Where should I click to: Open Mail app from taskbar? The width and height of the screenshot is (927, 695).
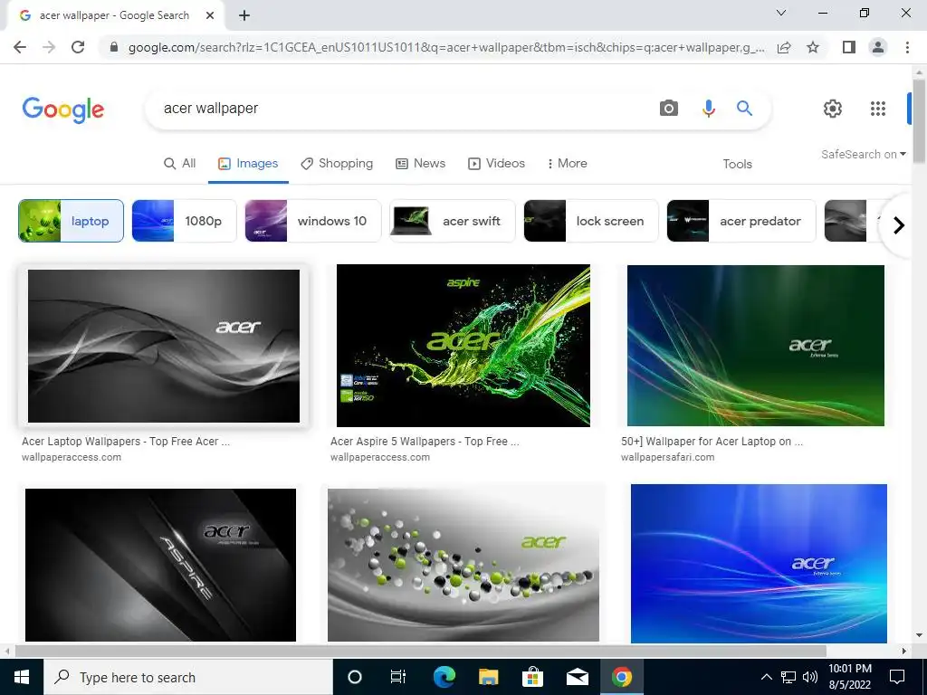click(x=577, y=677)
